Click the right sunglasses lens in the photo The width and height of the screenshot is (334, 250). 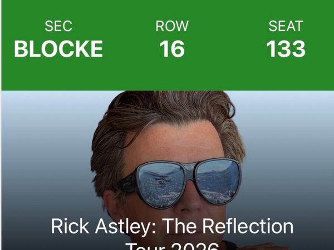(218, 181)
